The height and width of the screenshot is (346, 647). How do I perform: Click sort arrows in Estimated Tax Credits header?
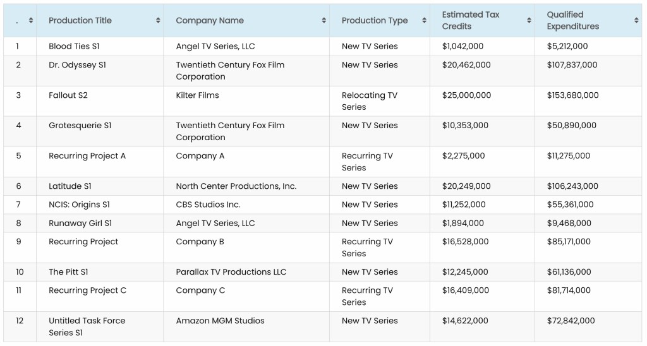[529, 21]
